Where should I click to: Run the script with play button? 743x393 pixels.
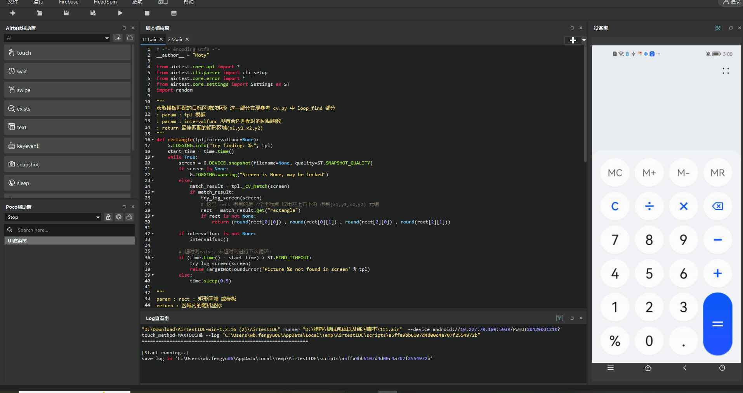[x=120, y=13]
